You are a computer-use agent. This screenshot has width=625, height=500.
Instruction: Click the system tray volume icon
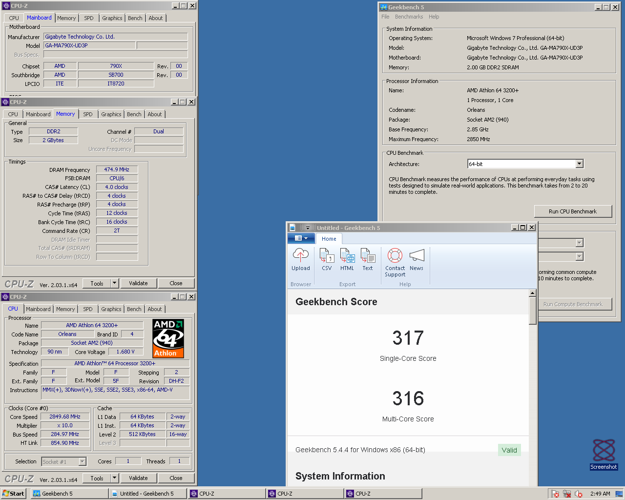tap(579, 494)
